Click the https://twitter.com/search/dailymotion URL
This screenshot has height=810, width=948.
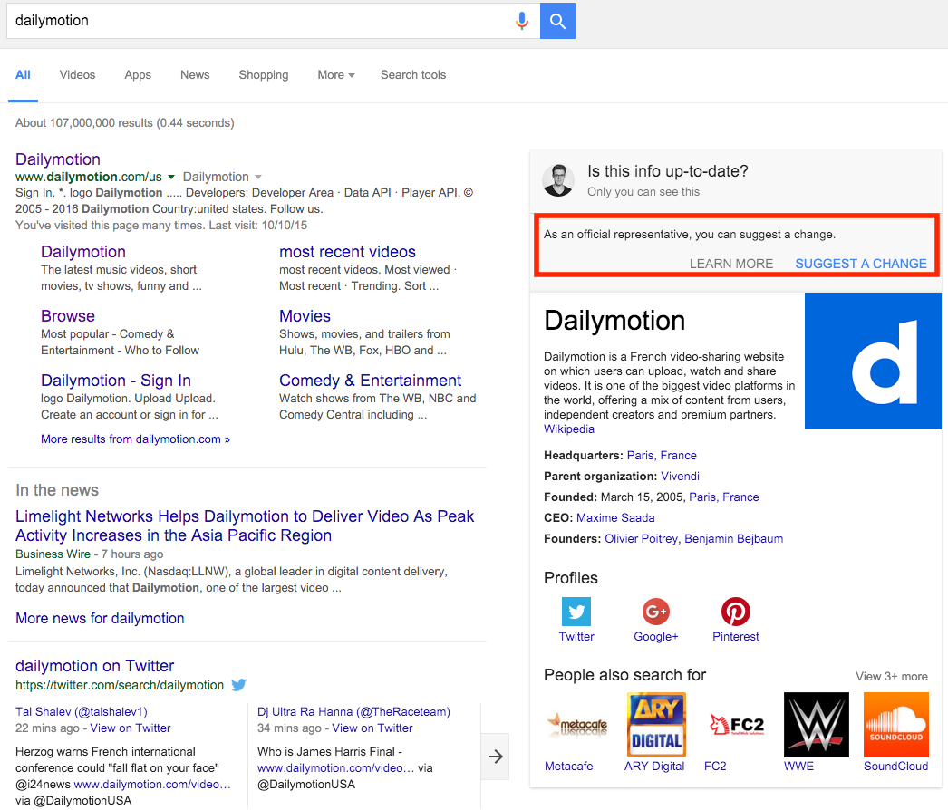120,685
